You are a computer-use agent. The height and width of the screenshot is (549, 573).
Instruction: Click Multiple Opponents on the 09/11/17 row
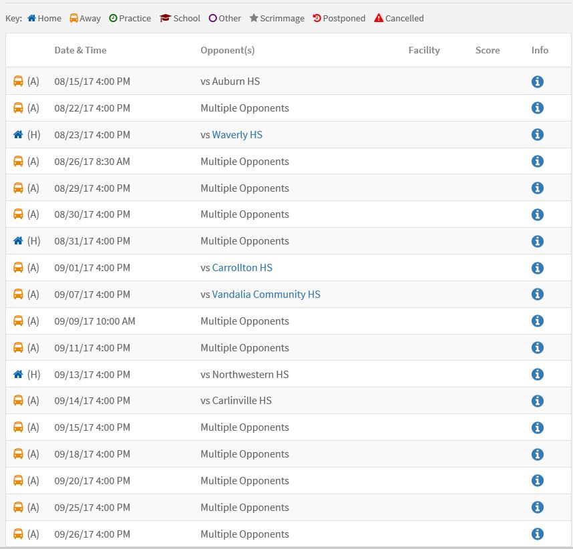click(244, 348)
